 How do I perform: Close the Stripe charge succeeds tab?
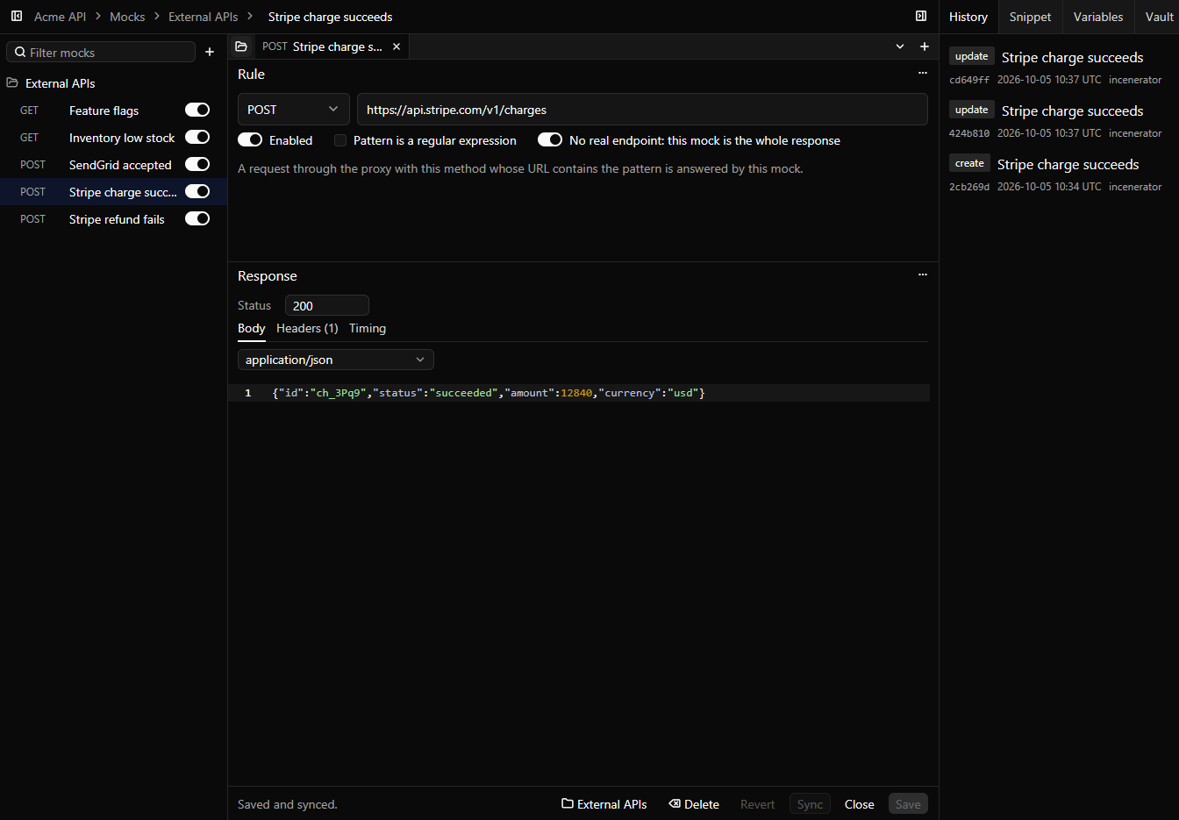pyautogui.click(x=397, y=46)
